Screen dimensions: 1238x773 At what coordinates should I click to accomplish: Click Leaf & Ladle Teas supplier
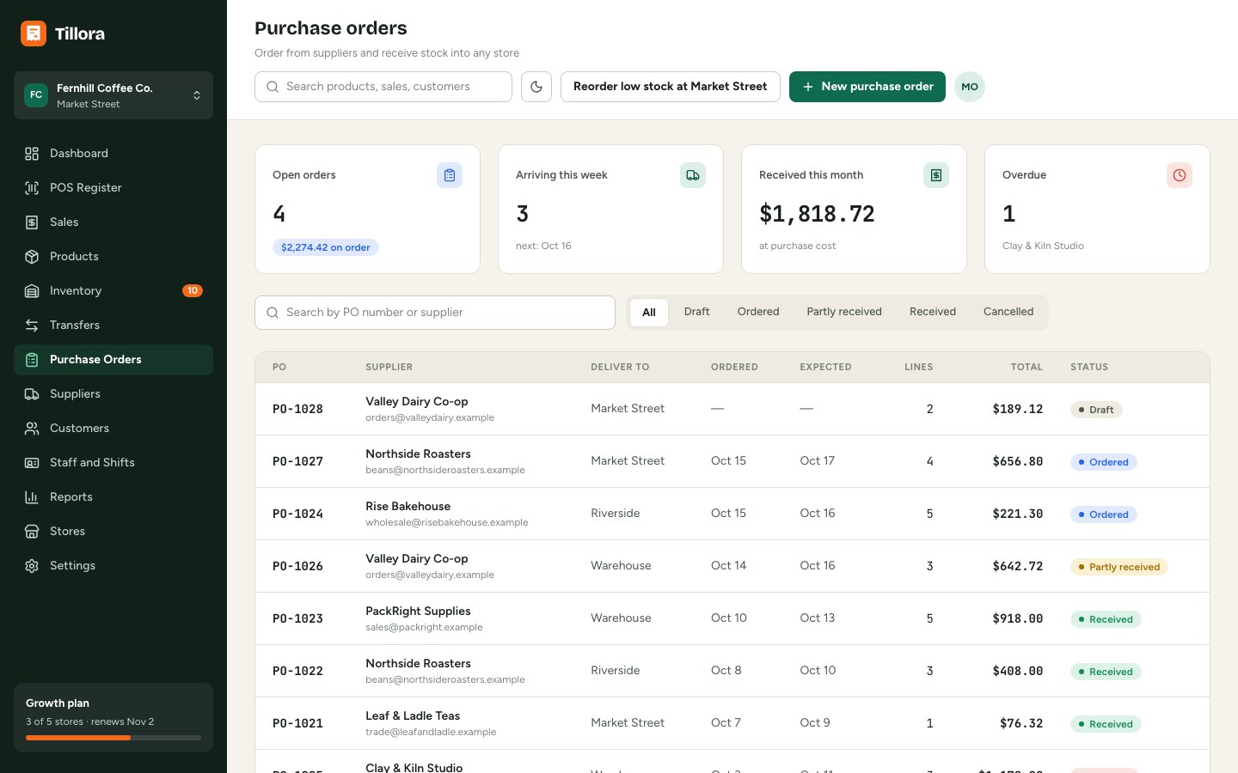tap(413, 716)
